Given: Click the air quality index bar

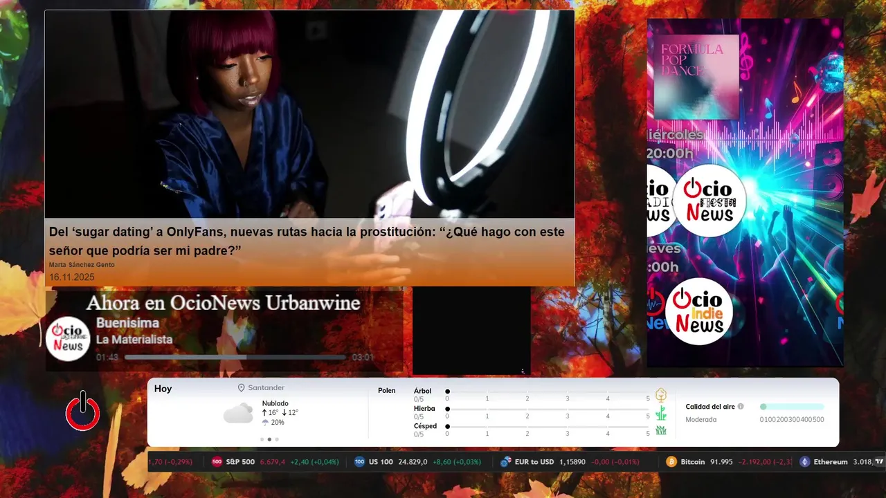Looking at the screenshot, I should 792,407.
